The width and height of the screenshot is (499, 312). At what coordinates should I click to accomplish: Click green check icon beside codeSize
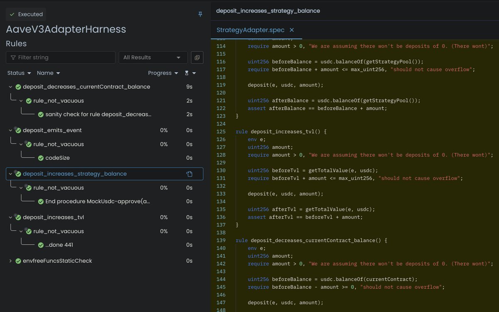(x=41, y=158)
